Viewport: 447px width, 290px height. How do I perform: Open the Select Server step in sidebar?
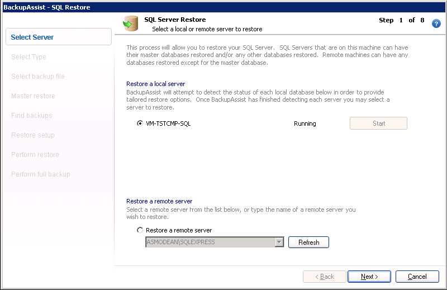pyautogui.click(x=59, y=37)
